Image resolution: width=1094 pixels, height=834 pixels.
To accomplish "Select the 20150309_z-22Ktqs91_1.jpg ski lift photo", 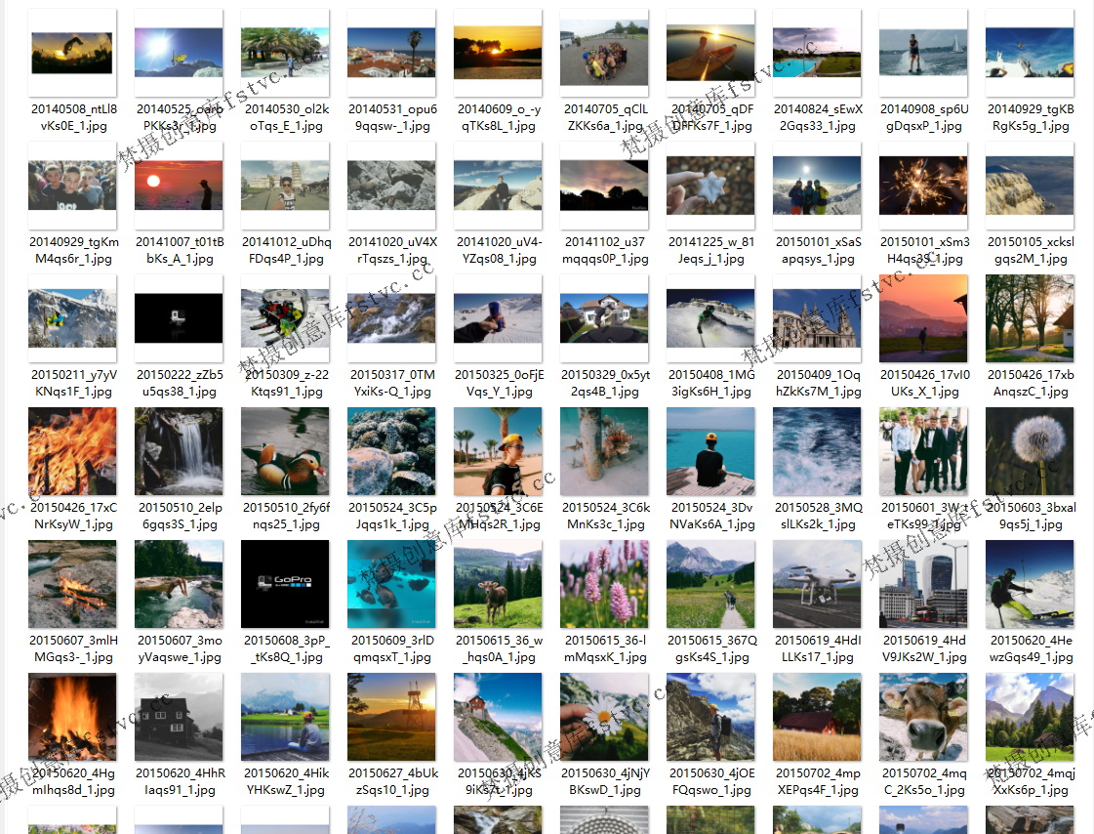I will coord(285,318).
